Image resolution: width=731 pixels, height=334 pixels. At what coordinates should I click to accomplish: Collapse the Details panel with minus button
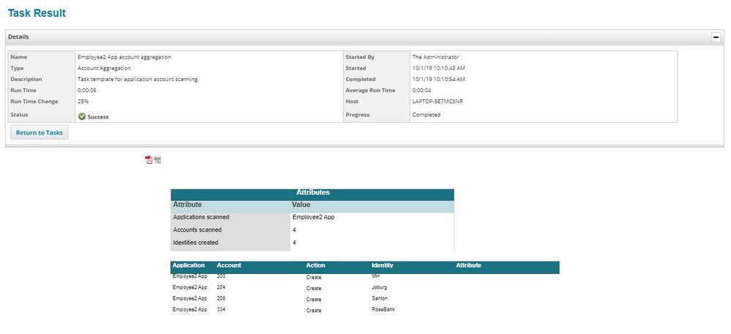(716, 37)
